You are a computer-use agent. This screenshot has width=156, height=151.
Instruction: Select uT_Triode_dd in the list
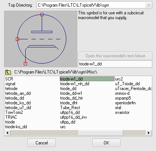point(127,84)
